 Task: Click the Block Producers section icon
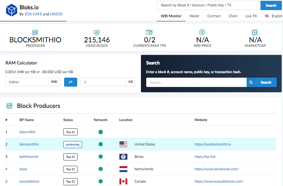pos(9,106)
